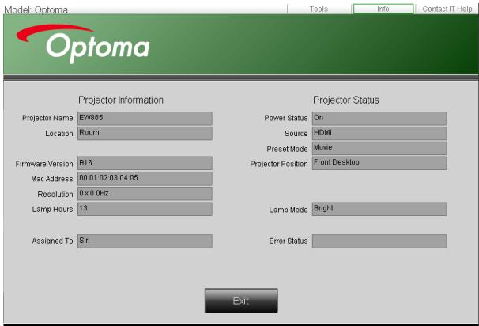Click the Power Status label

[286, 118]
